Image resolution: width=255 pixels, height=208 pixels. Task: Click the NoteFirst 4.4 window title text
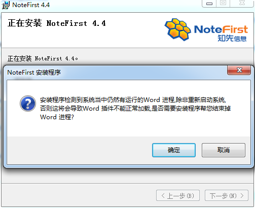pos(31,5)
